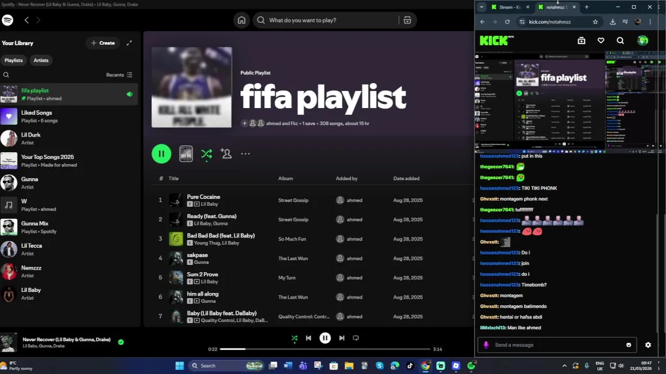View site information icon in address bar
Screen dimensions: 666x374
[521, 22]
